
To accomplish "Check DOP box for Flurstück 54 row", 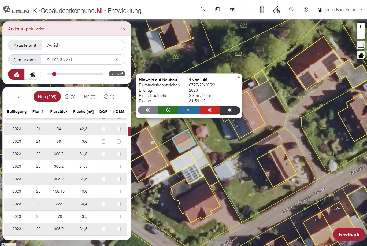I will pyautogui.click(x=103, y=129).
